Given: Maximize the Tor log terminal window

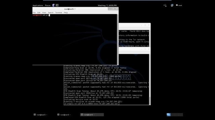Looking at the screenshot, I should [x=145, y=25].
